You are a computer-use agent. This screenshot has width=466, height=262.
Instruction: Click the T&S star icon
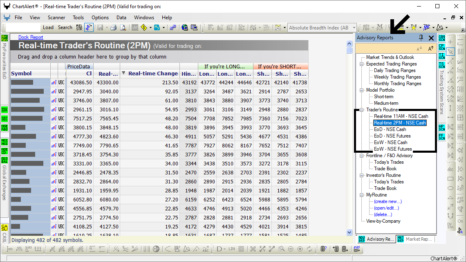413,28
